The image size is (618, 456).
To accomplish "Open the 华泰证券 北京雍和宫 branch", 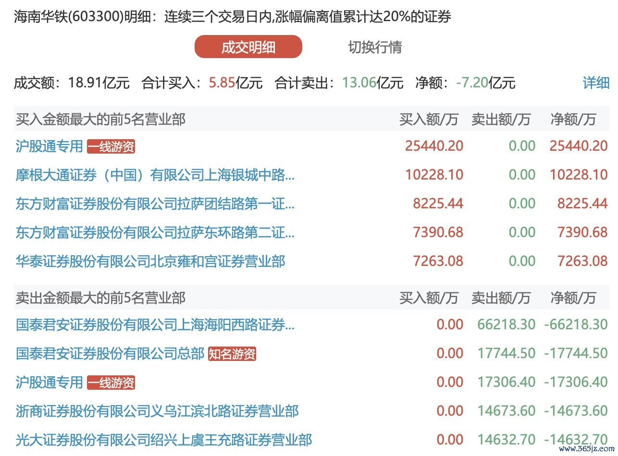I will pyautogui.click(x=150, y=261).
